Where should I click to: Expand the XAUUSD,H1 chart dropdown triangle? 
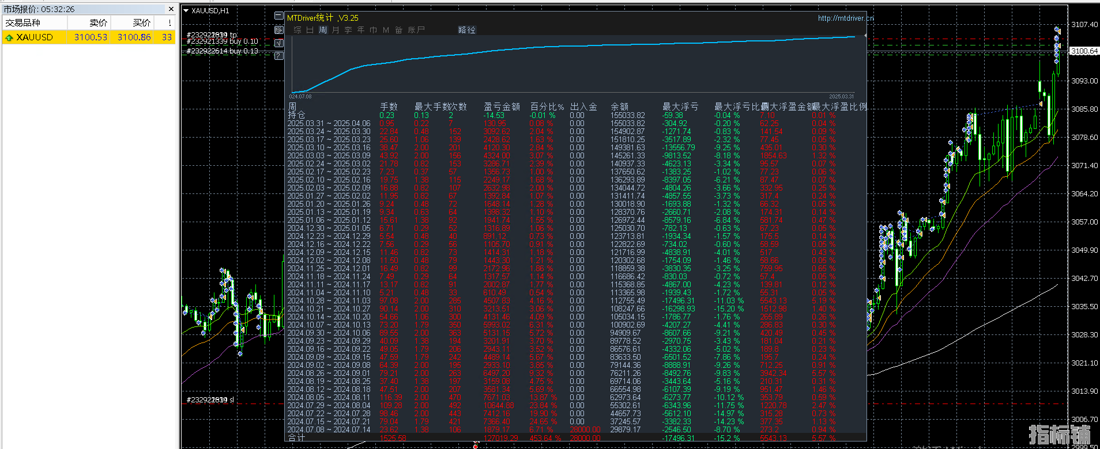[x=186, y=10]
